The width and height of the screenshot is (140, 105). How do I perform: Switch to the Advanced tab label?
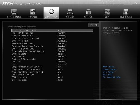coord(33,17)
